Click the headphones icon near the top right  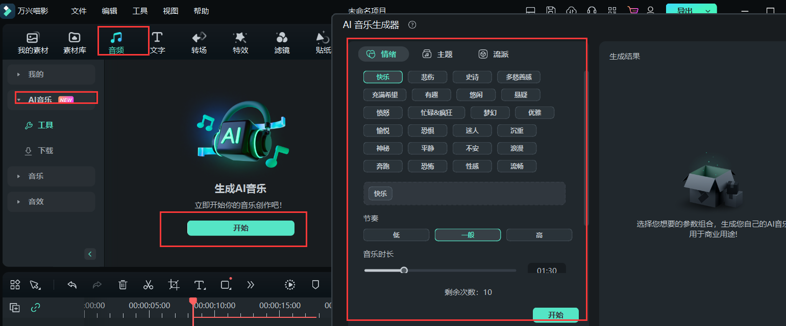(x=592, y=10)
